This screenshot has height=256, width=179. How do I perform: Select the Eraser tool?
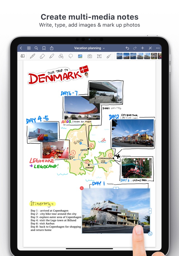click(42, 56)
